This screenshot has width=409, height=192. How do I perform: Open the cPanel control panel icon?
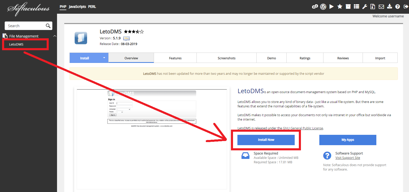315,7
